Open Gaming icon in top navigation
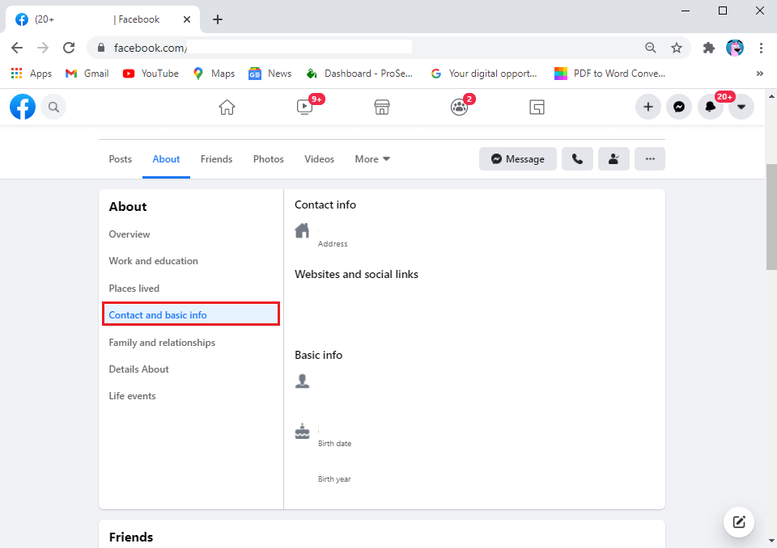 click(x=537, y=107)
